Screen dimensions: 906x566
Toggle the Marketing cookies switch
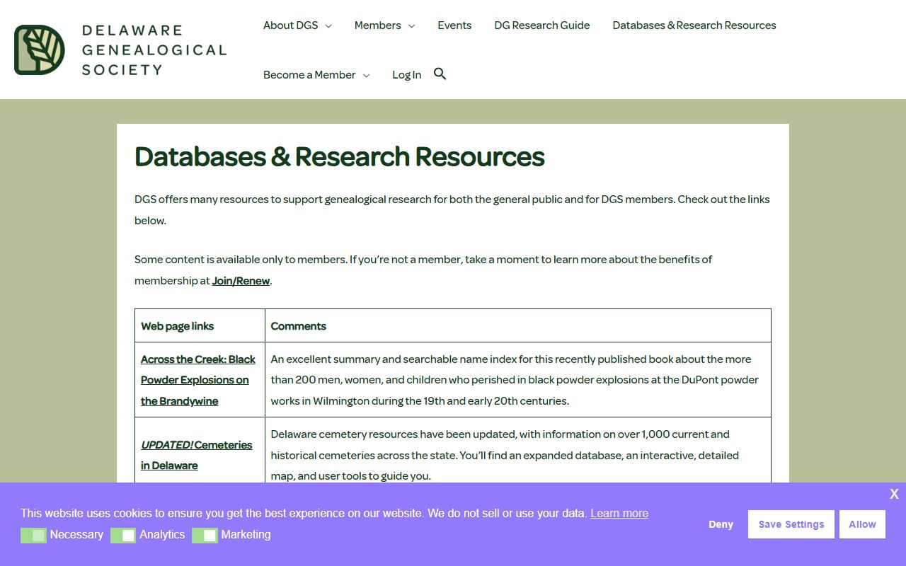click(x=205, y=536)
